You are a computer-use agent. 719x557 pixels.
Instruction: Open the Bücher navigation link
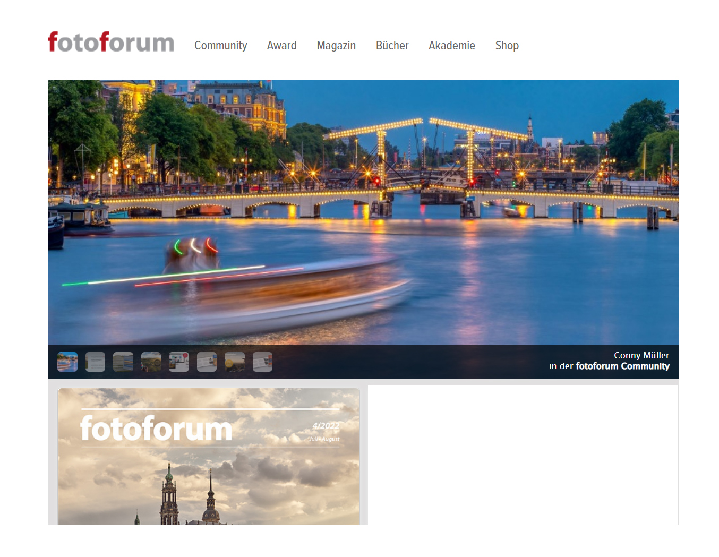392,46
